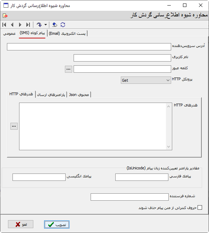Switch to the عمومی (General) tab
This screenshot has width=209, height=233.
tap(9, 34)
